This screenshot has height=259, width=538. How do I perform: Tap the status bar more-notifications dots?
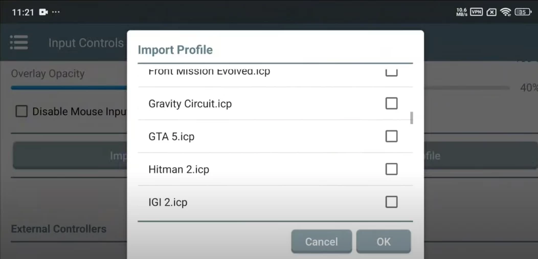click(56, 12)
